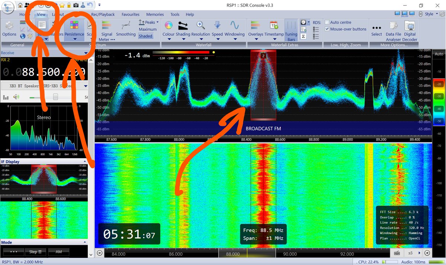Click the AM mode button
446x265 pixels.
(59, 252)
